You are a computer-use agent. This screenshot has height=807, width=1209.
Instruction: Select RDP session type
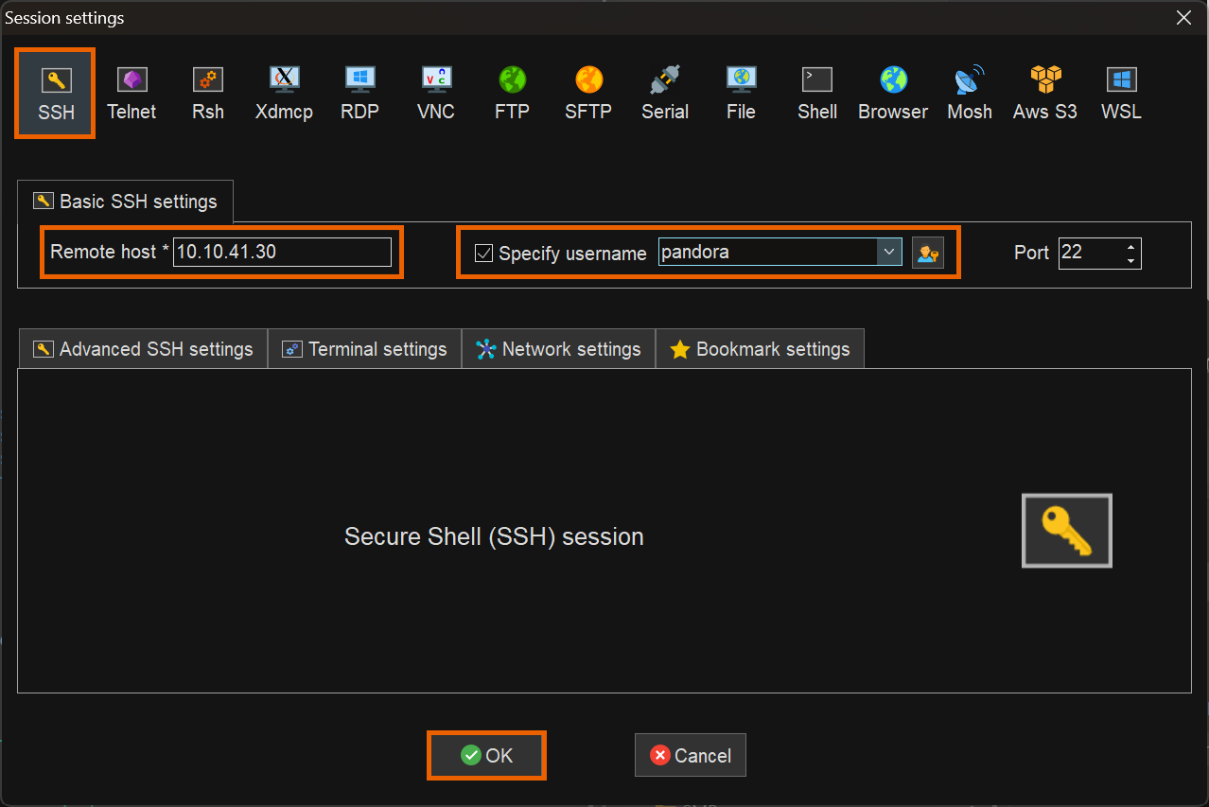(359, 94)
